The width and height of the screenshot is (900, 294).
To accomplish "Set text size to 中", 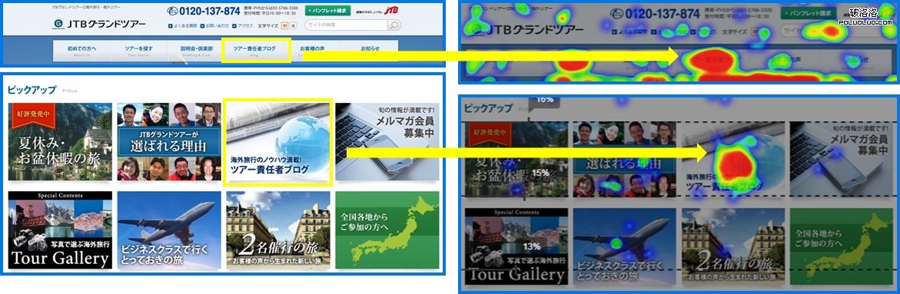I will pyautogui.click(x=284, y=26).
